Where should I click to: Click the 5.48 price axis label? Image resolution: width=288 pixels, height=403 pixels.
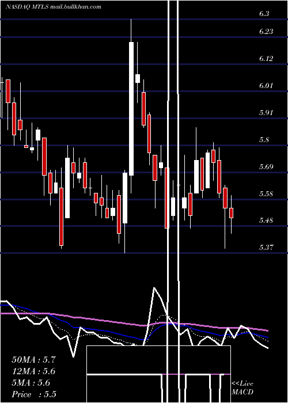coord(266,220)
